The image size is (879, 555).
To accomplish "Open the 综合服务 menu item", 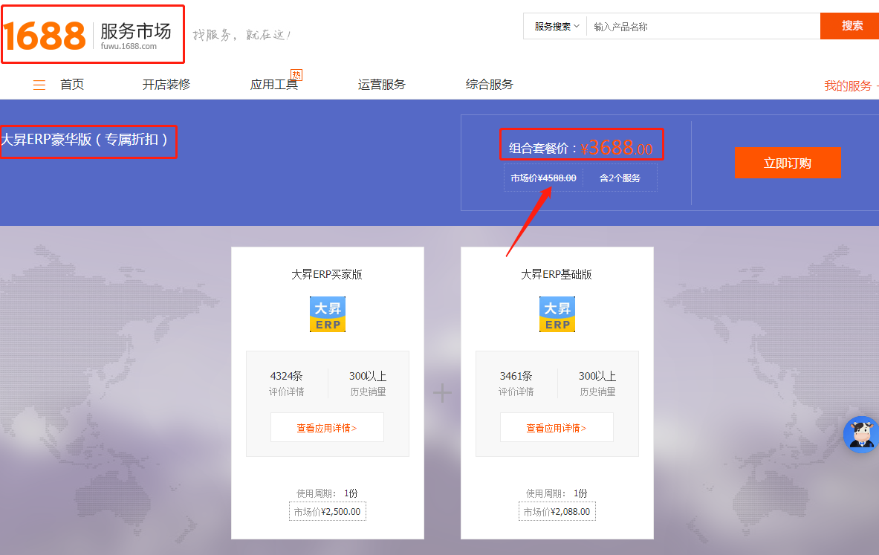I will coord(490,85).
